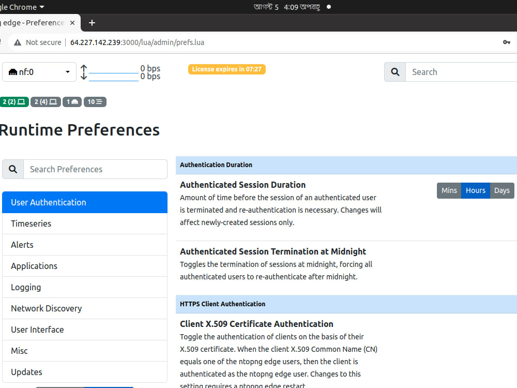Click the Authenticated Session Termination at Midnight title

pos(272,251)
